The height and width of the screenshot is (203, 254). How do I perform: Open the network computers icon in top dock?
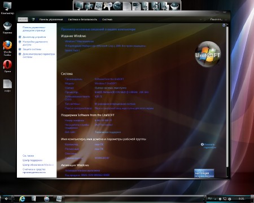coord(89,6)
